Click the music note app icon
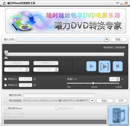 pyautogui.click(x=4, y=3)
